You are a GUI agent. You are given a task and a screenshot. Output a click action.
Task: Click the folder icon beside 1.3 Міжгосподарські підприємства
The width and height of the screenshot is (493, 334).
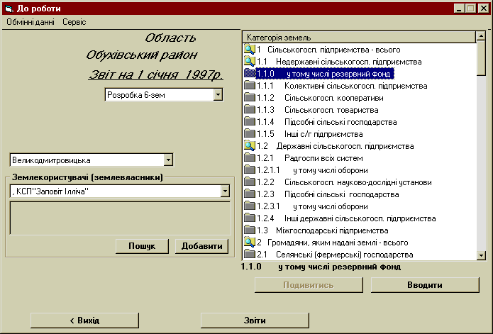[249, 230]
